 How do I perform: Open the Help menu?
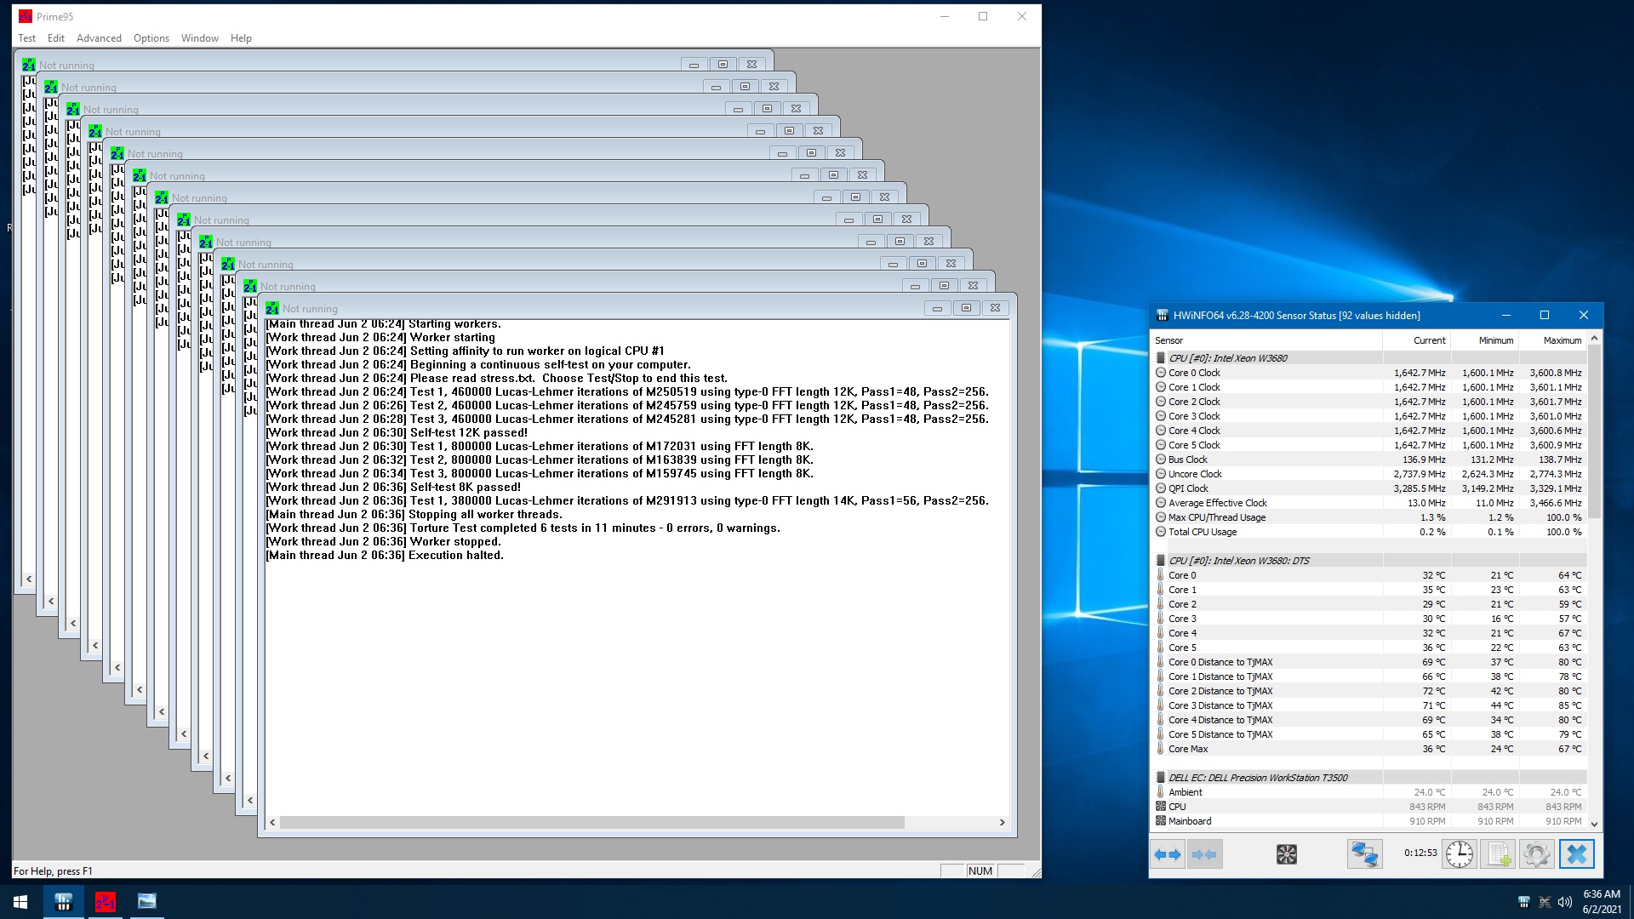click(x=241, y=38)
